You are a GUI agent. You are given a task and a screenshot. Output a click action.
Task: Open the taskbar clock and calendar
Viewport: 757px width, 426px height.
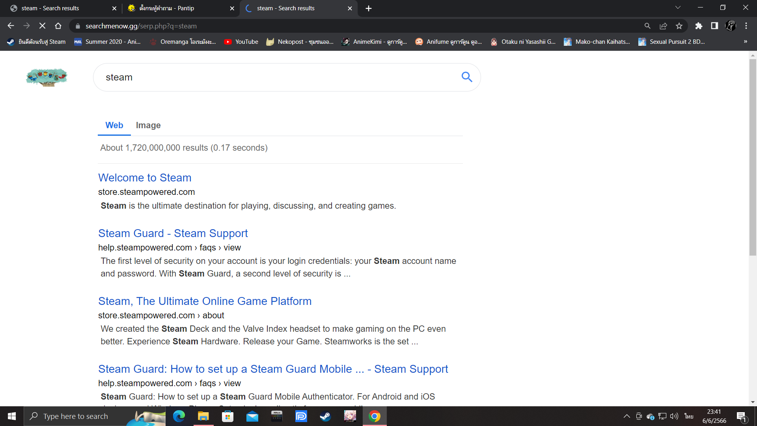click(x=714, y=416)
